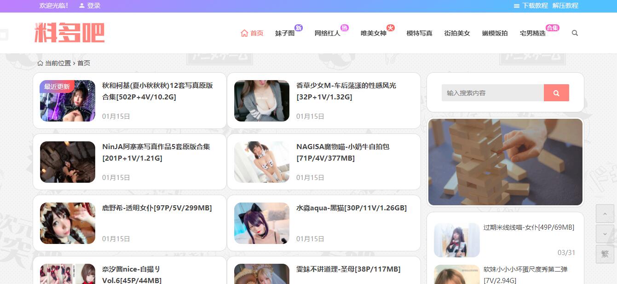
Task: Click thumbnail of NAGISA魔物喵 post
Action: [x=262, y=162]
